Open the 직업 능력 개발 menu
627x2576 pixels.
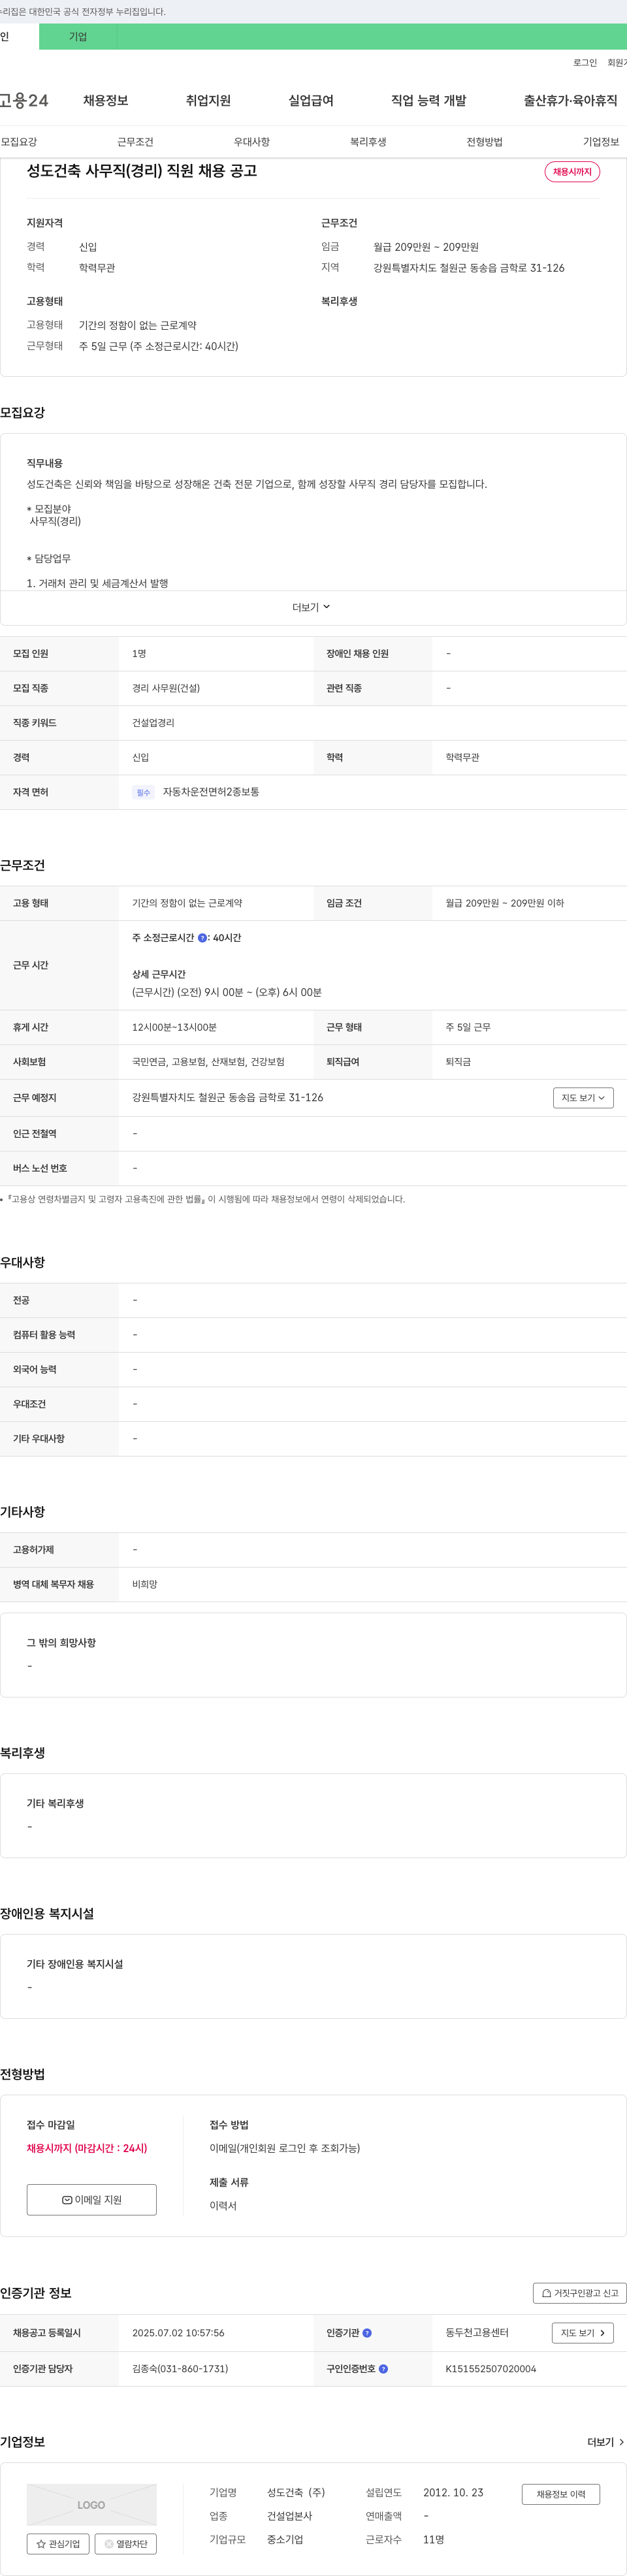pos(428,100)
